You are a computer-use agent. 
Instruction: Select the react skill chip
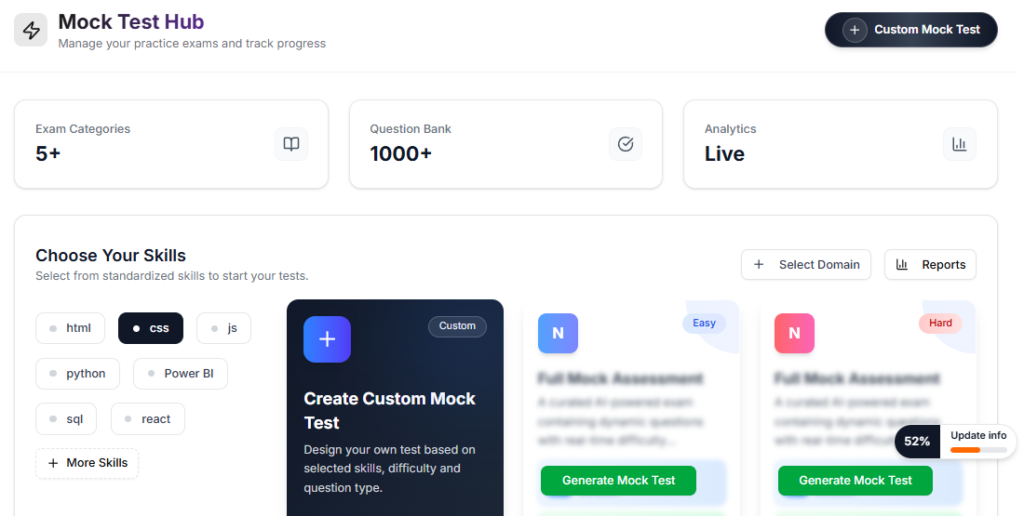(x=148, y=419)
